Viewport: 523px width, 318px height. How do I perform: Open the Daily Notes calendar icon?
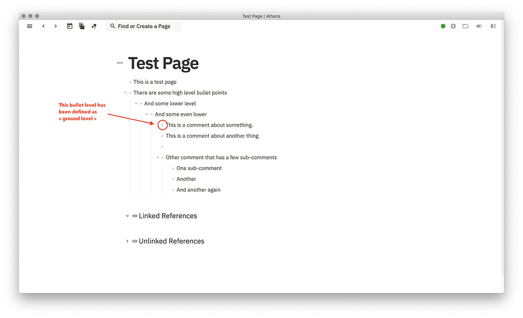pos(69,26)
